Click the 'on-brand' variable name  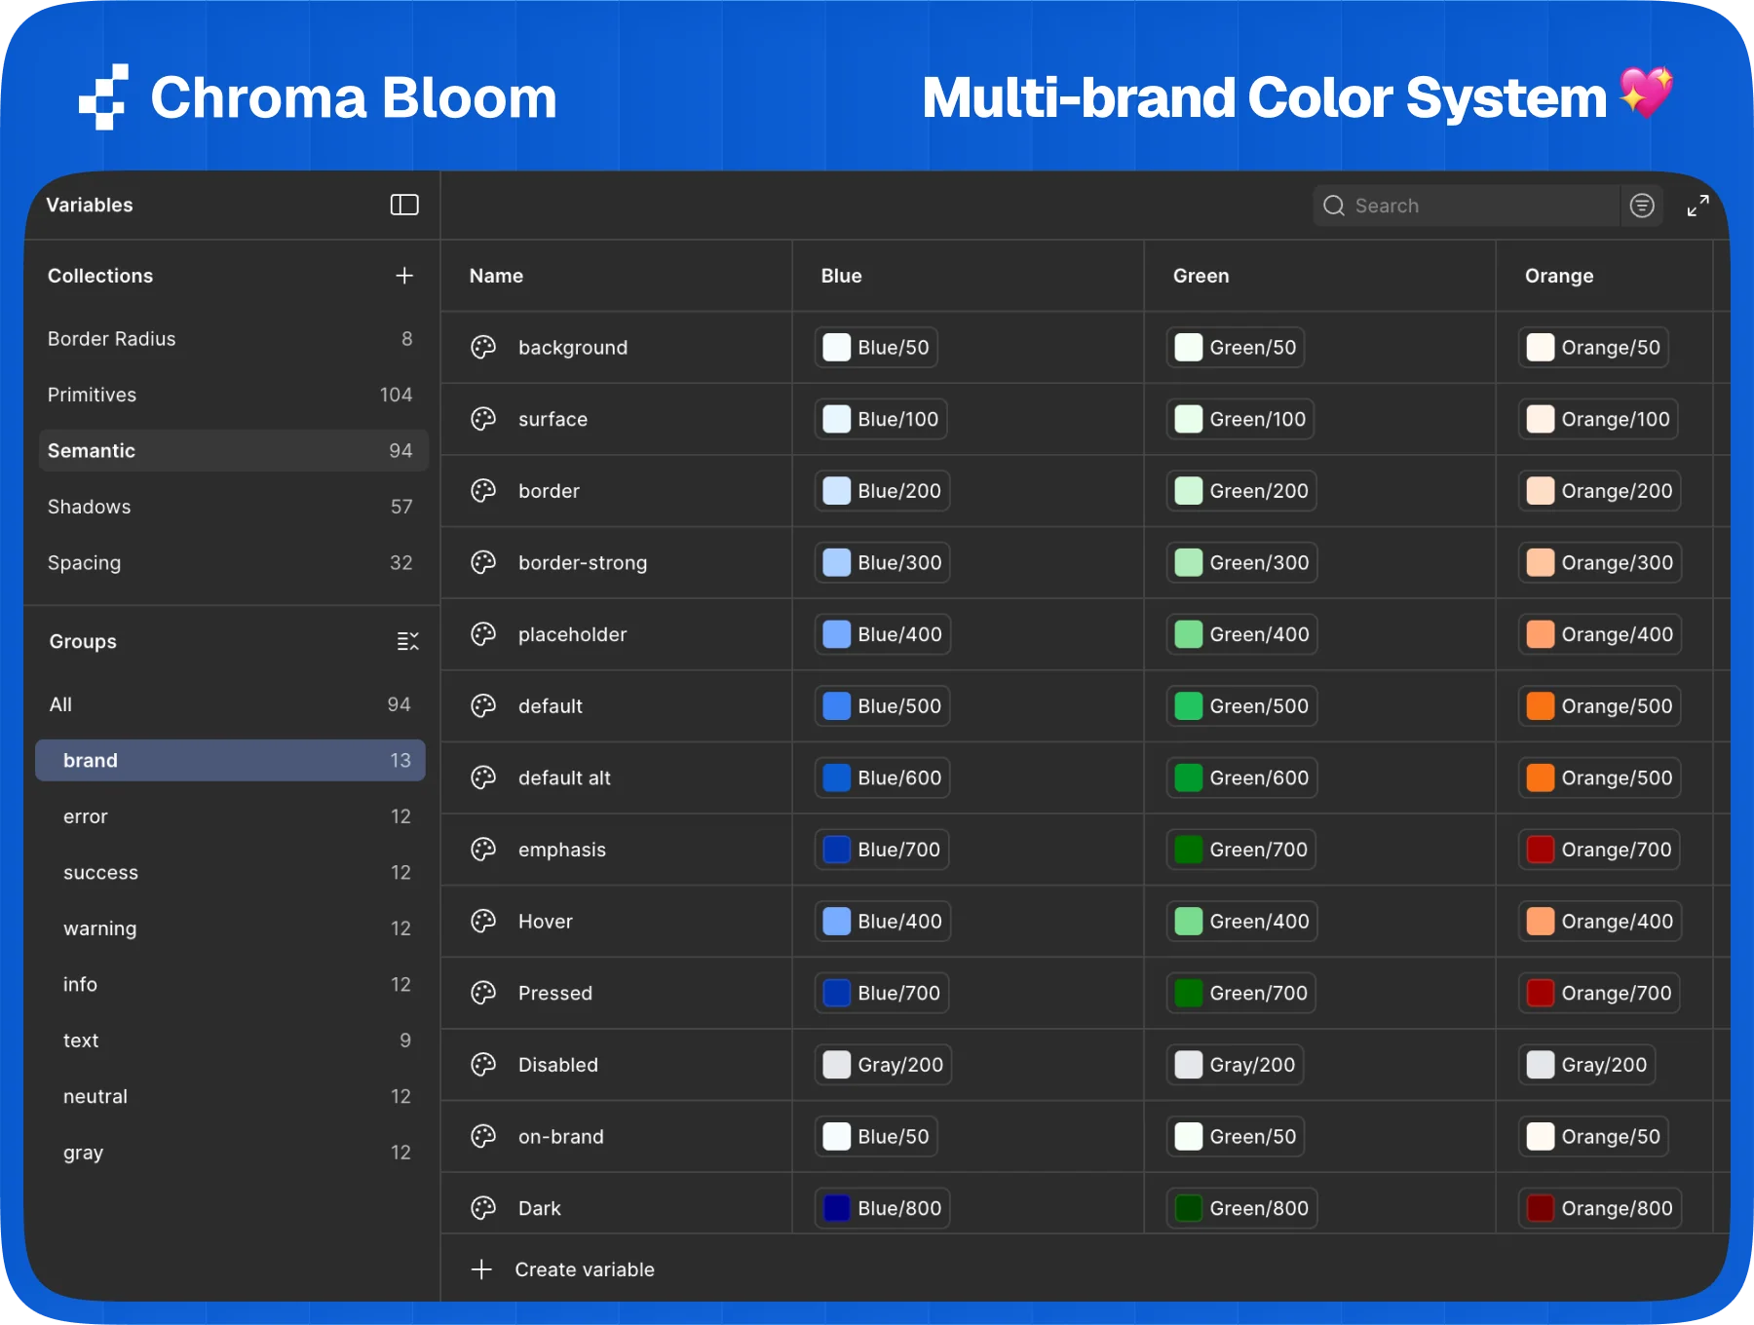(x=561, y=1137)
